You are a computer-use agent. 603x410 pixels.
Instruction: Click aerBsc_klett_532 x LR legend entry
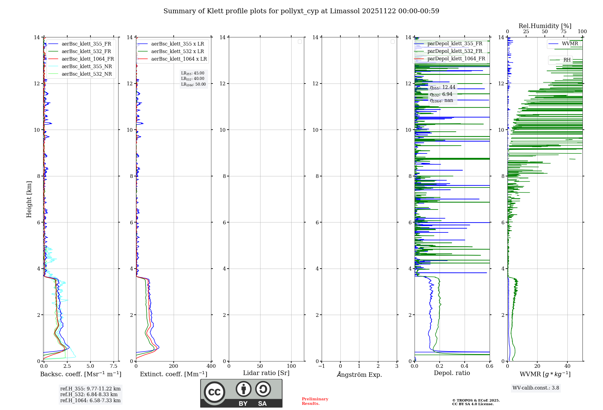177,52
